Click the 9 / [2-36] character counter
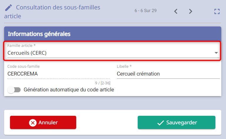 click(103, 83)
